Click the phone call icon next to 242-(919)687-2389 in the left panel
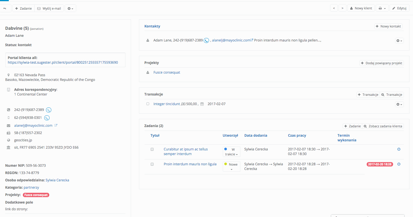 [49, 110]
